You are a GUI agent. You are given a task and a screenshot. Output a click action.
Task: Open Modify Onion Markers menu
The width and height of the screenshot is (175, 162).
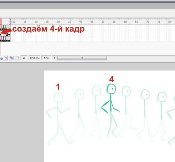[x=17, y=58]
